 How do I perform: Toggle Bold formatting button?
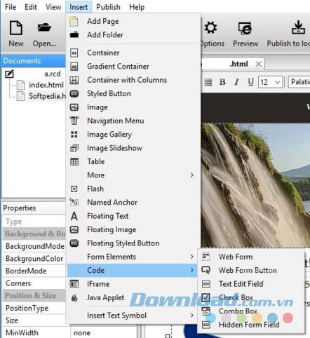222,82
